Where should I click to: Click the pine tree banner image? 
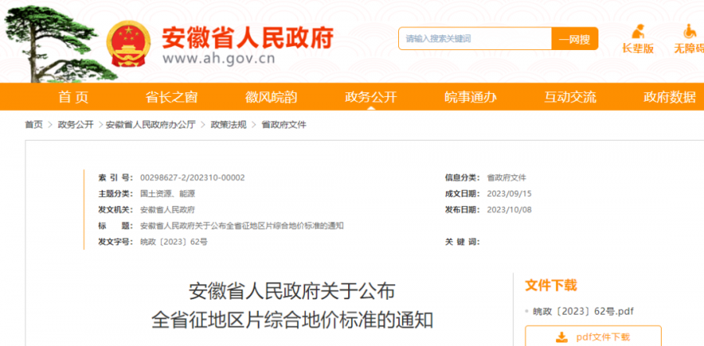click(x=47, y=39)
